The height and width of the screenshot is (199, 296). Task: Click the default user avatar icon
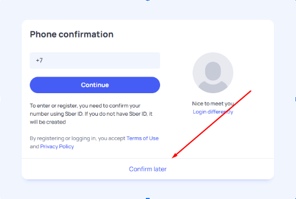(213, 73)
